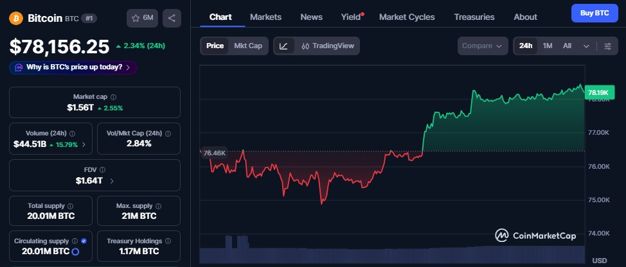Open the About tab

point(525,17)
